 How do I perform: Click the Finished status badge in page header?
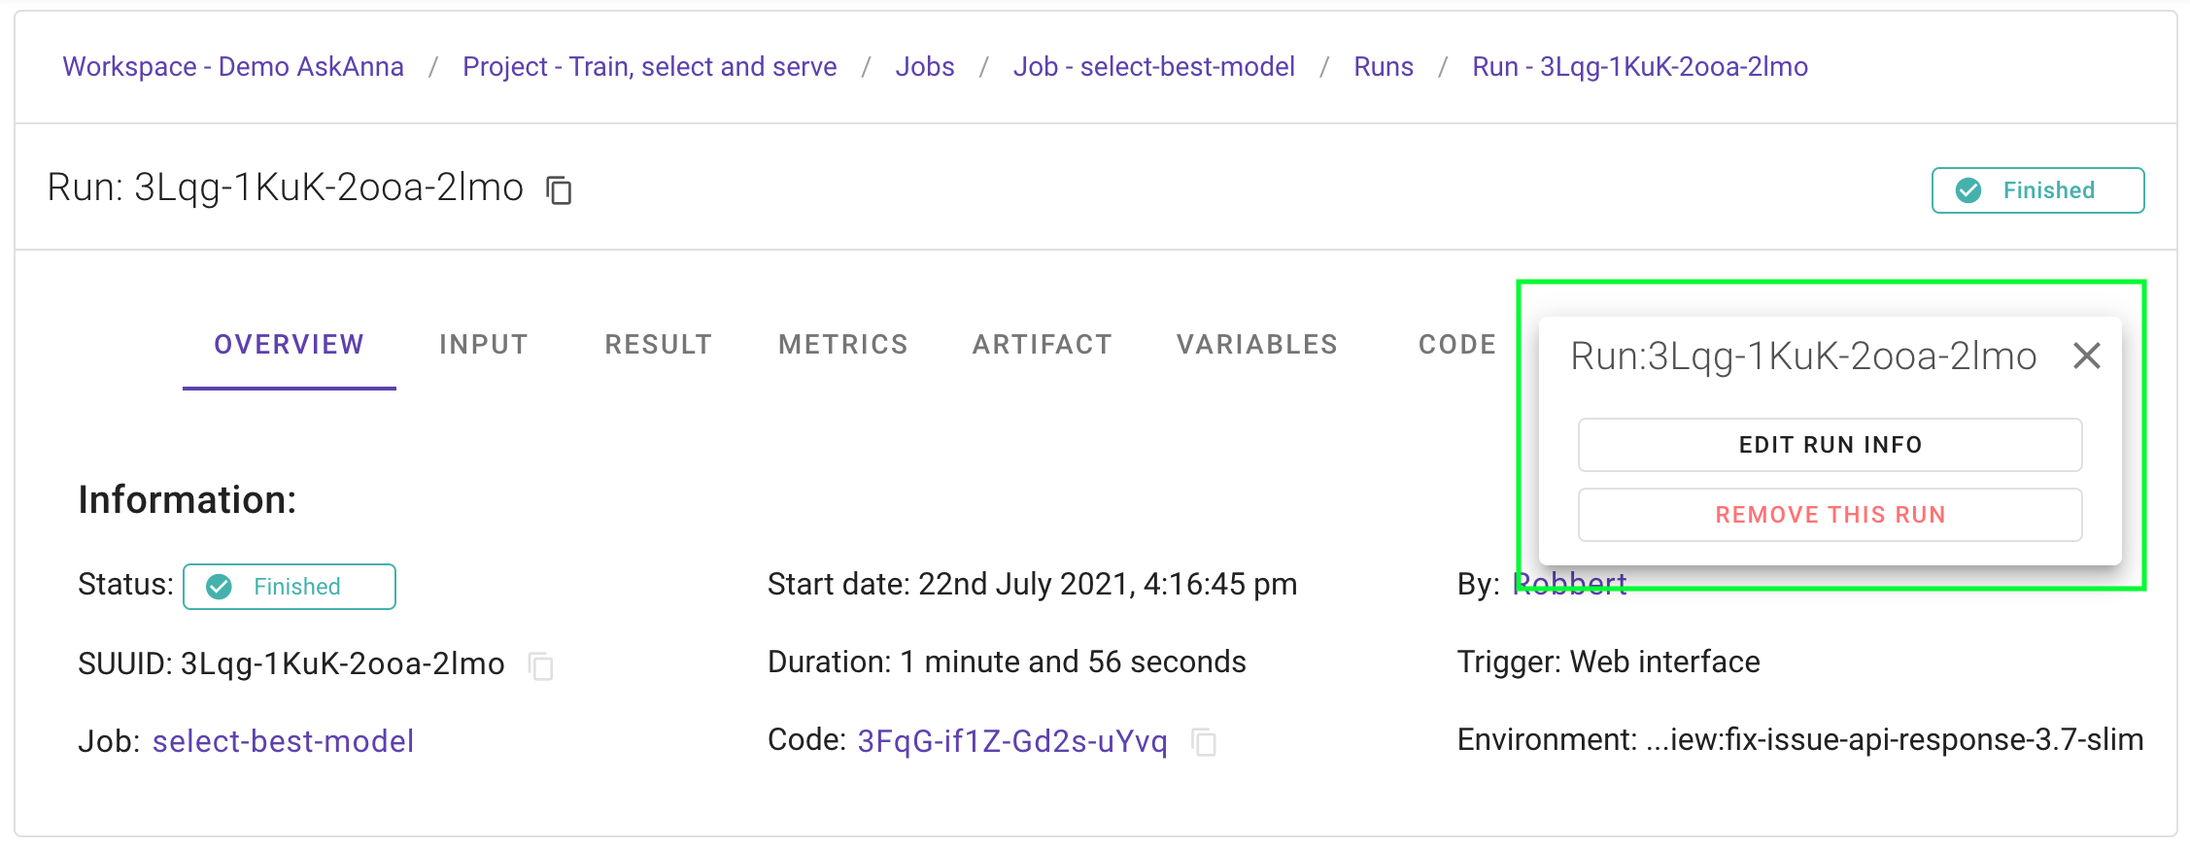(x=2036, y=190)
